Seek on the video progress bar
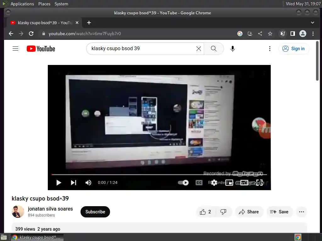Screen dimensions: 322x241 coord(159,174)
